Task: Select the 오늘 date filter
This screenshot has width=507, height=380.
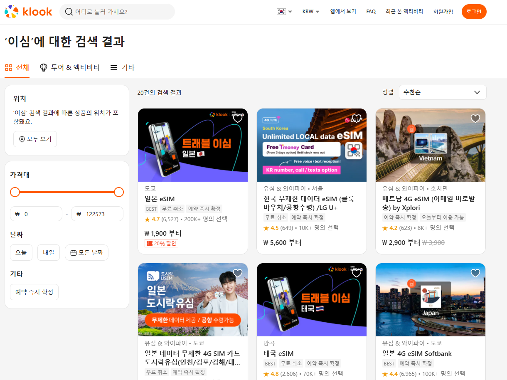Action: [21, 252]
